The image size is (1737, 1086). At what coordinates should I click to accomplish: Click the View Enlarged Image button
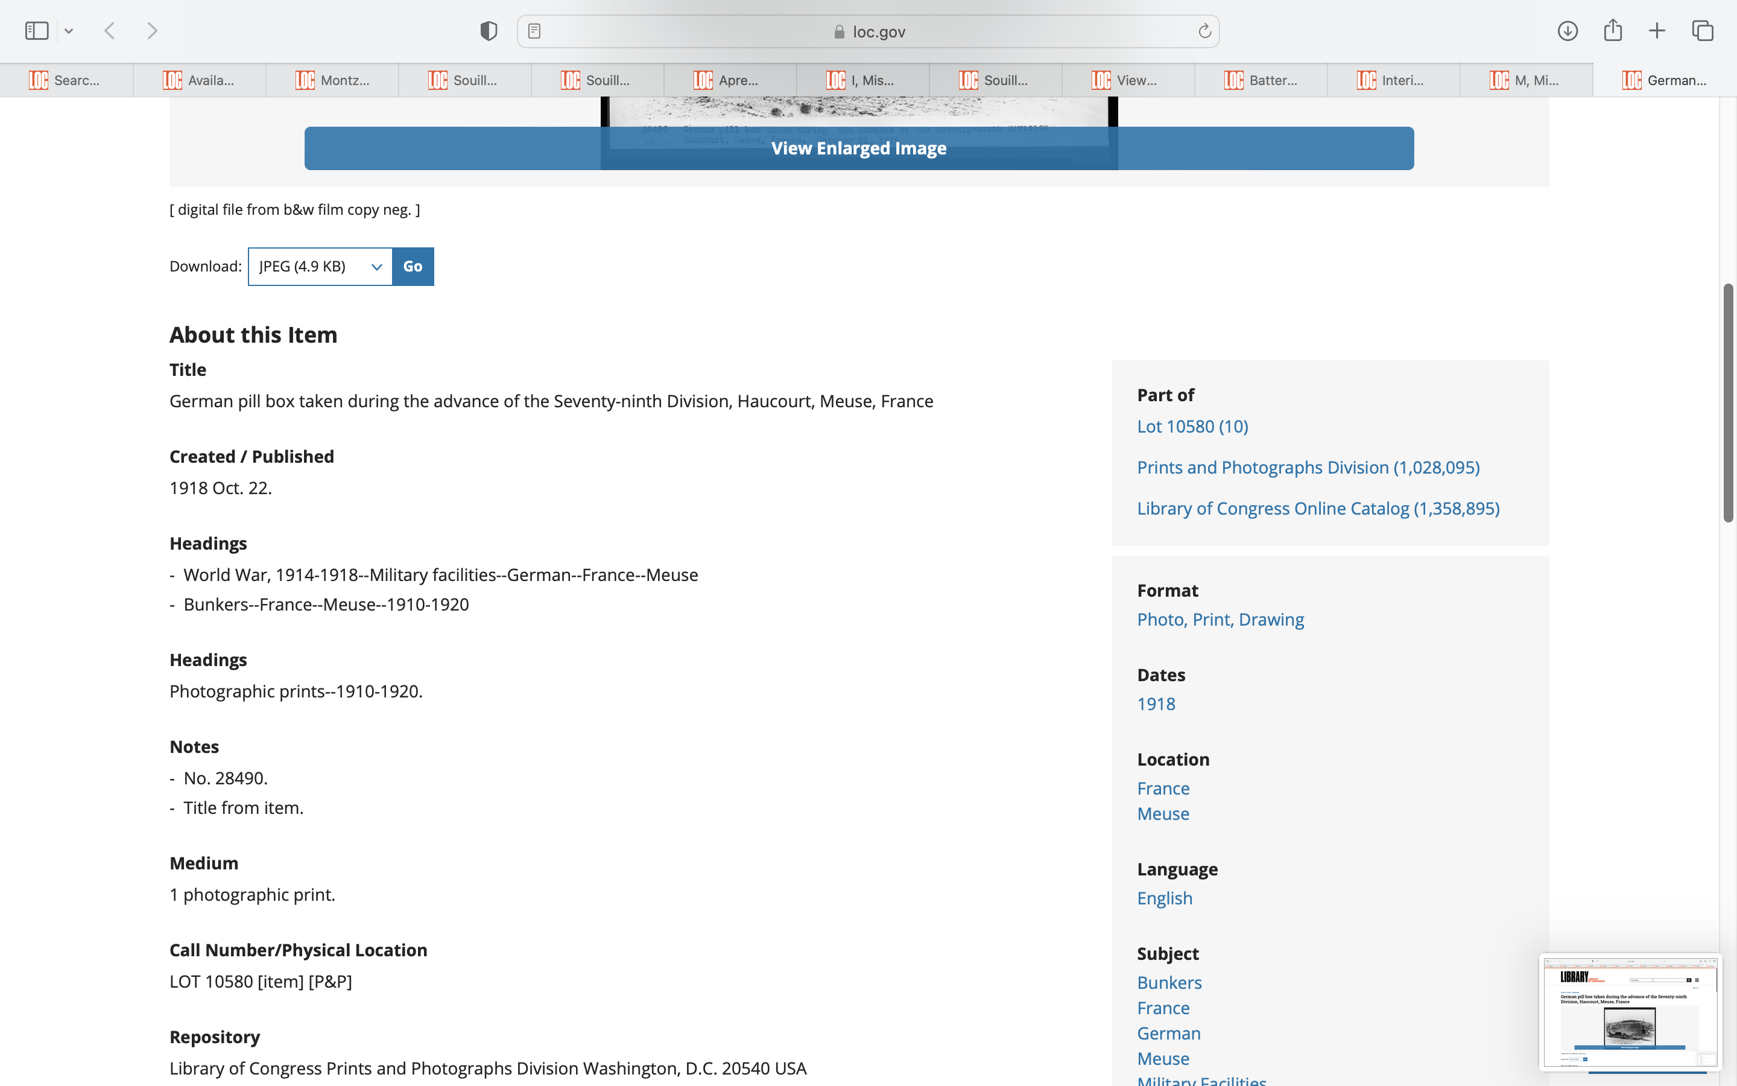(858, 148)
